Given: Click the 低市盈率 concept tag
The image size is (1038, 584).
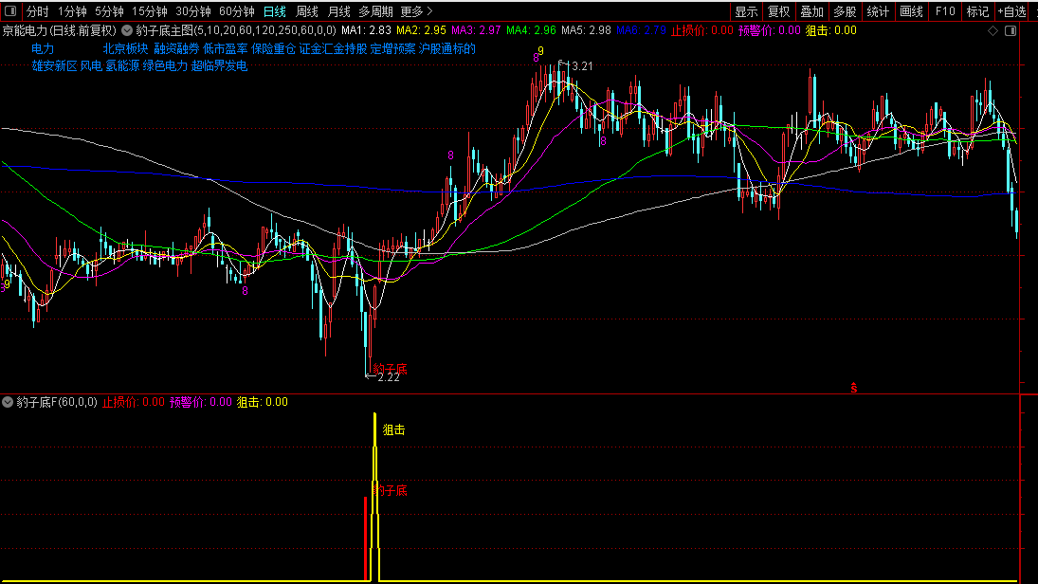Looking at the screenshot, I should click(x=225, y=48).
